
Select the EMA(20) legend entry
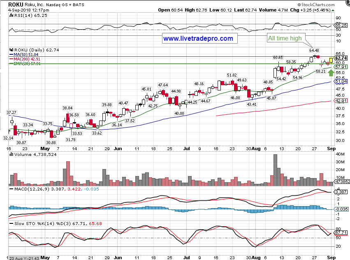click(27, 64)
